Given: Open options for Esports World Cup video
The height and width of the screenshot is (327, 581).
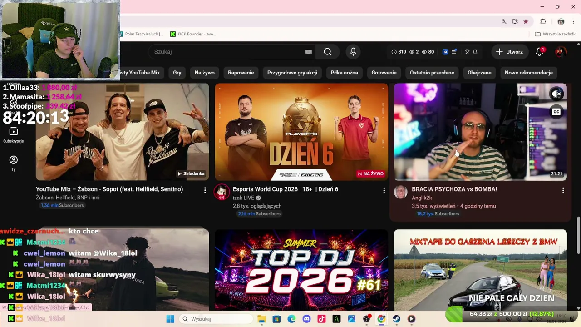Looking at the screenshot, I should [384, 191].
